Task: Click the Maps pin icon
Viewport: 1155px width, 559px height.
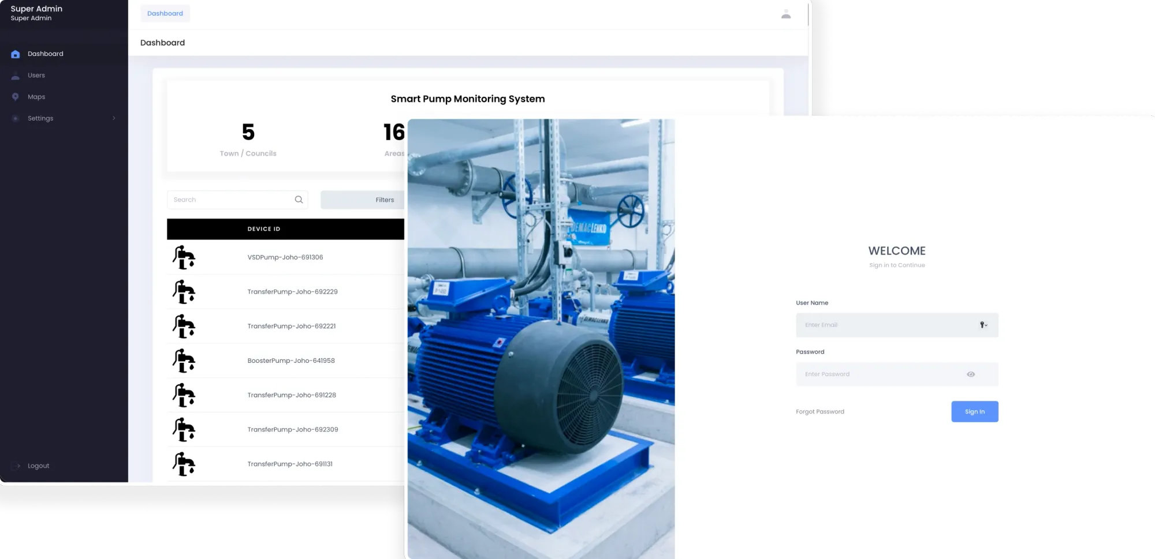Action: tap(16, 97)
